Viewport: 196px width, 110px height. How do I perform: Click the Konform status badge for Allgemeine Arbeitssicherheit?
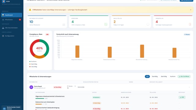pyautogui.click(x=96, y=97)
